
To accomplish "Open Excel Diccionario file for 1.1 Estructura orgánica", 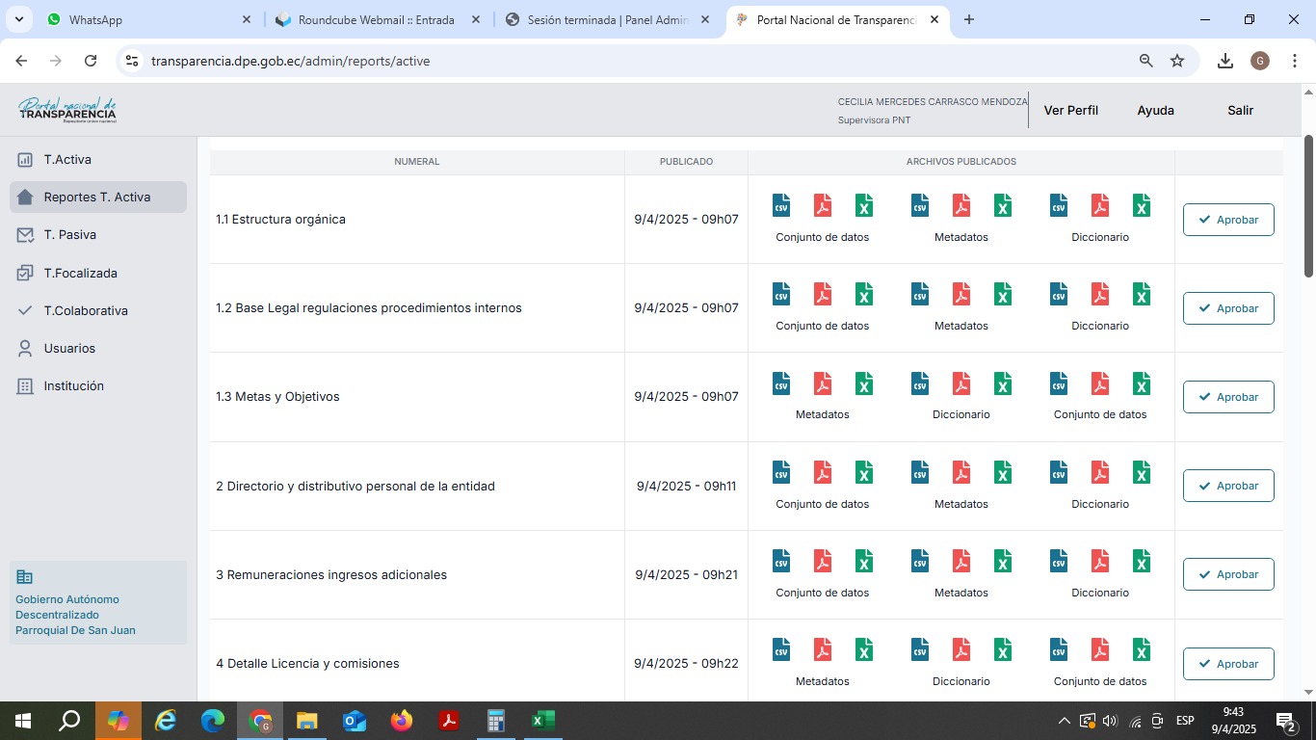I will [x=1142, y=205].
